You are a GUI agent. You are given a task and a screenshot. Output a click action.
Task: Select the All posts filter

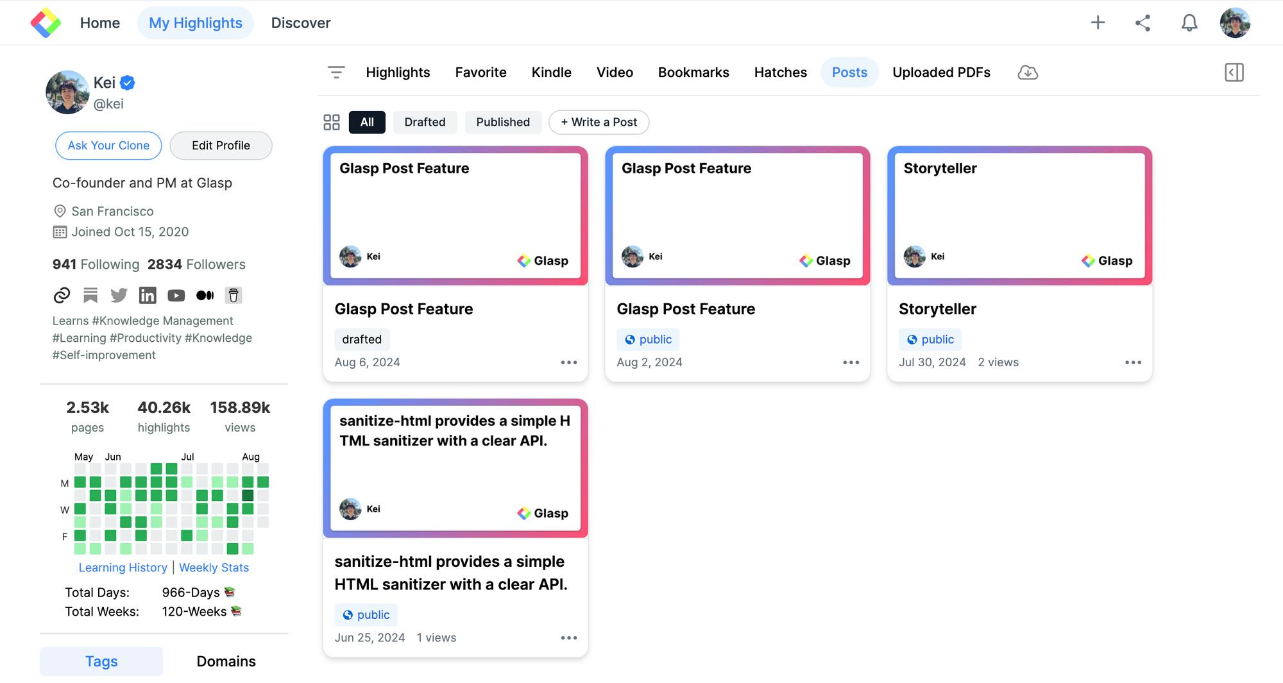point(367,122)
